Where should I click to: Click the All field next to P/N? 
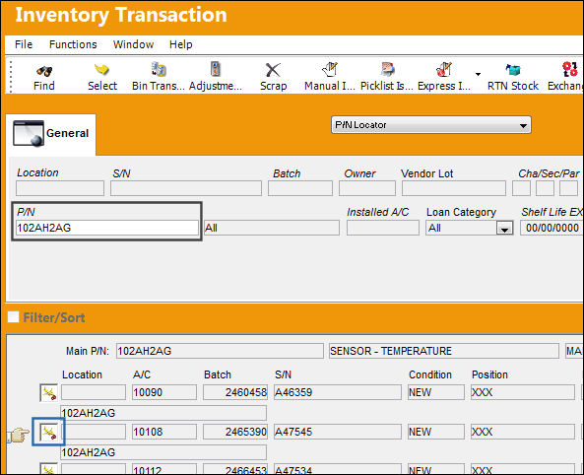[x=272, y=228]
